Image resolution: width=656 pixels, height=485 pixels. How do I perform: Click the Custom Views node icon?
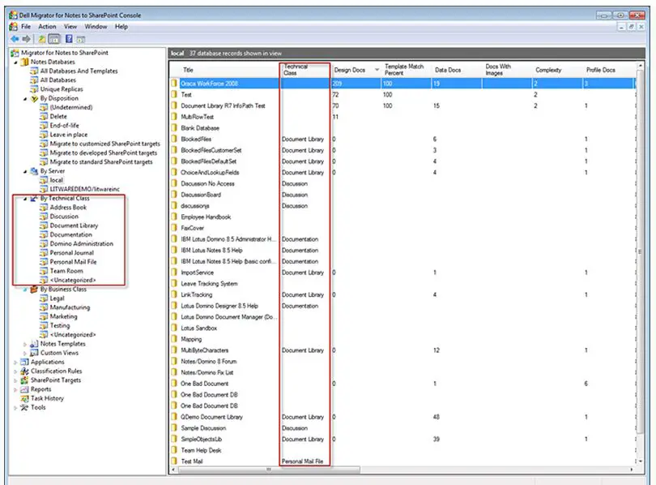34,353
